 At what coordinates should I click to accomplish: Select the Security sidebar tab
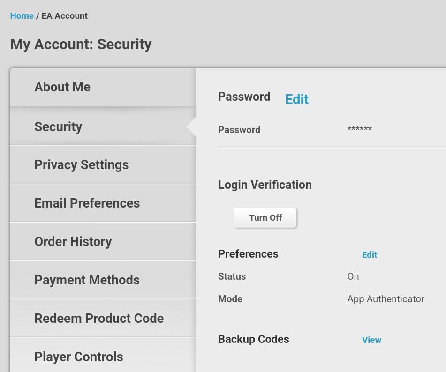tap(58, 126)
